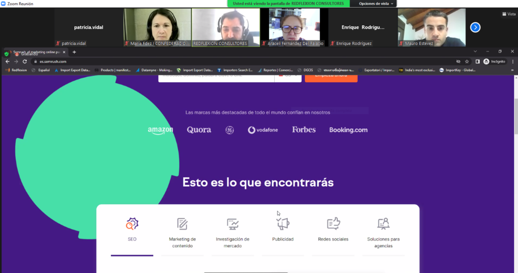Click the page vertical scrollbar

click(x=516, y=116)
